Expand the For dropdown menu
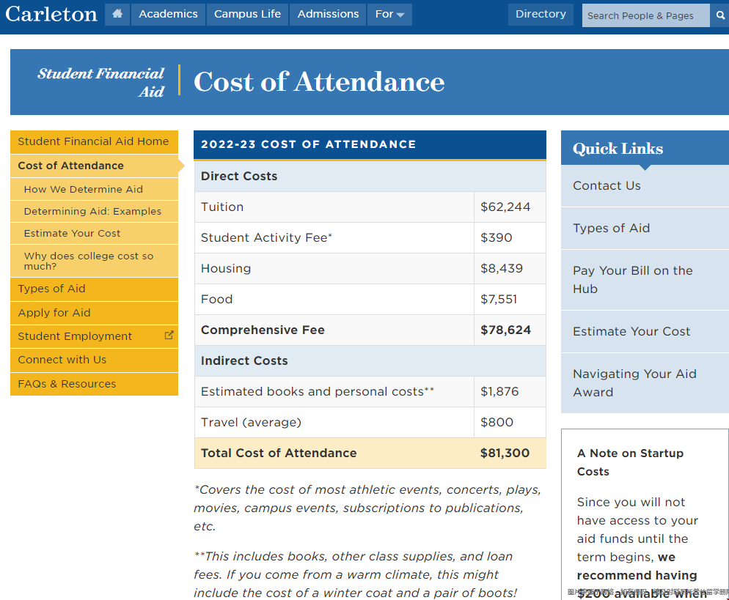The image size is (729, 600). tap(389, 14)
